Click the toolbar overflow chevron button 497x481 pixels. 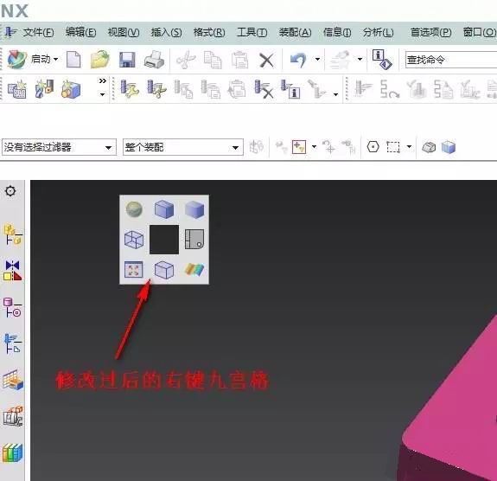pos(102,81)
